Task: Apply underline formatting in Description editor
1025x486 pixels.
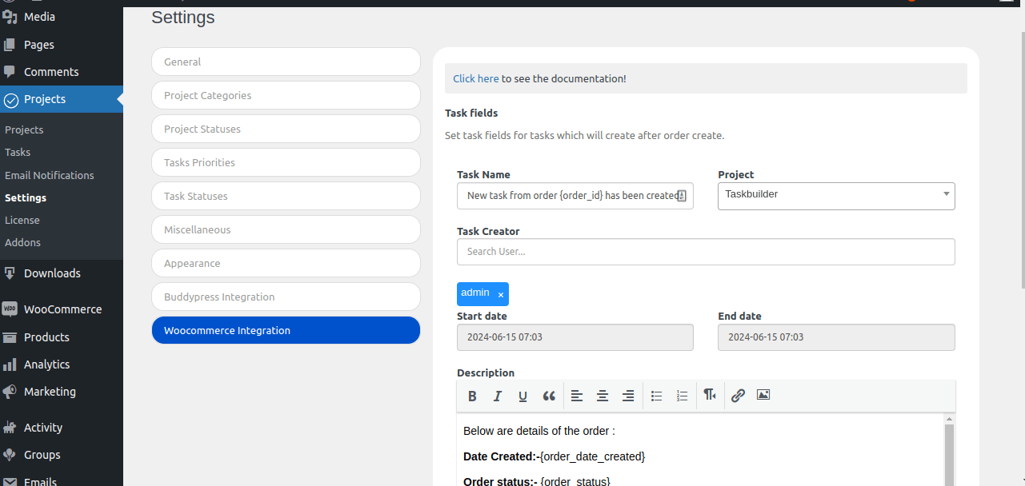Action: 523,396
